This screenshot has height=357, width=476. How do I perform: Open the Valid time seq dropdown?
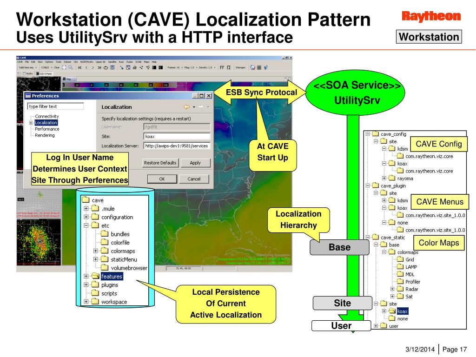[x=27, y=67]
